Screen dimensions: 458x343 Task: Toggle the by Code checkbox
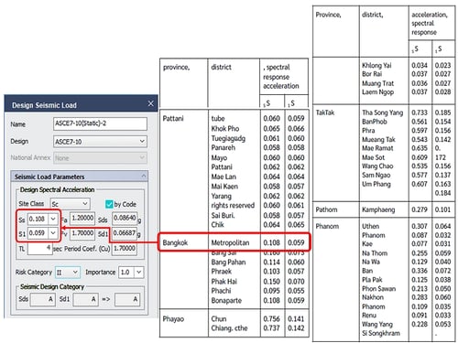coord(109,204)
